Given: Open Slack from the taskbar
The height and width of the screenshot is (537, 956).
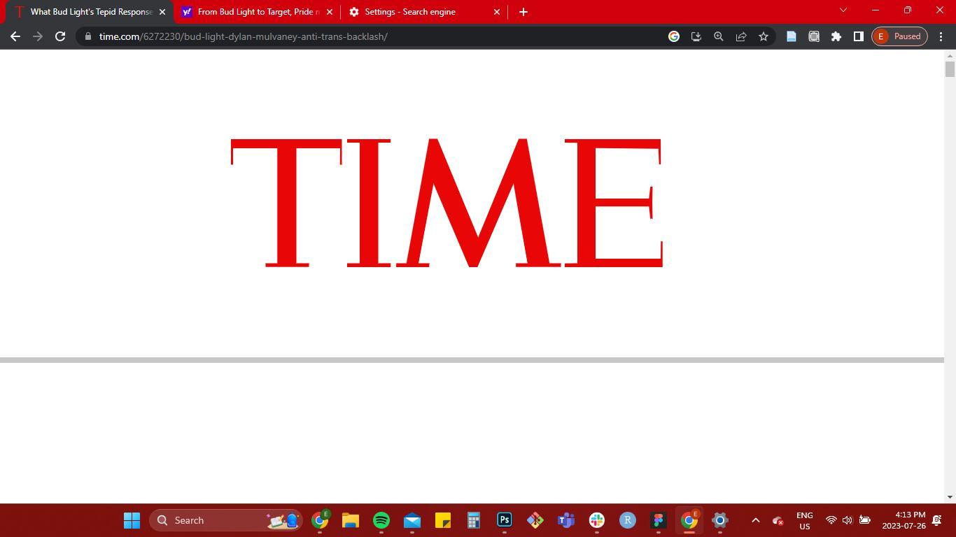Looking at the screenshot, I should pos(597,520).
